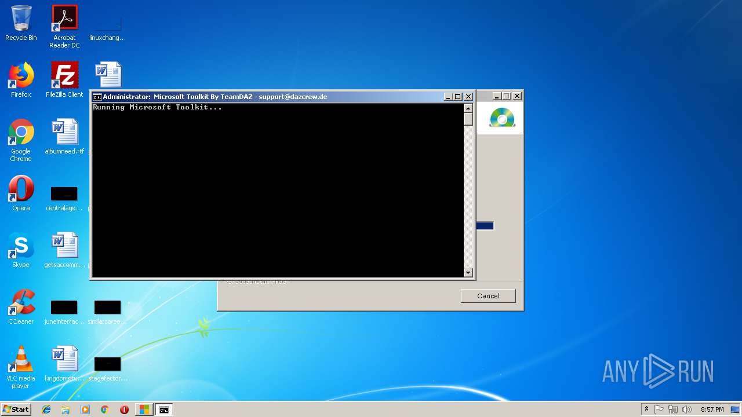
Task: Open the Firefox desktop shortcut
Action: coord(21,80)
